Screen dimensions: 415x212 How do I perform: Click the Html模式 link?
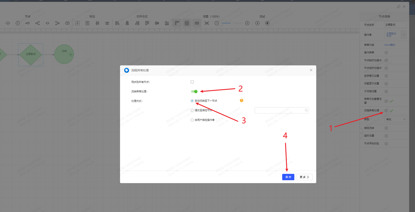pos(390,45)
